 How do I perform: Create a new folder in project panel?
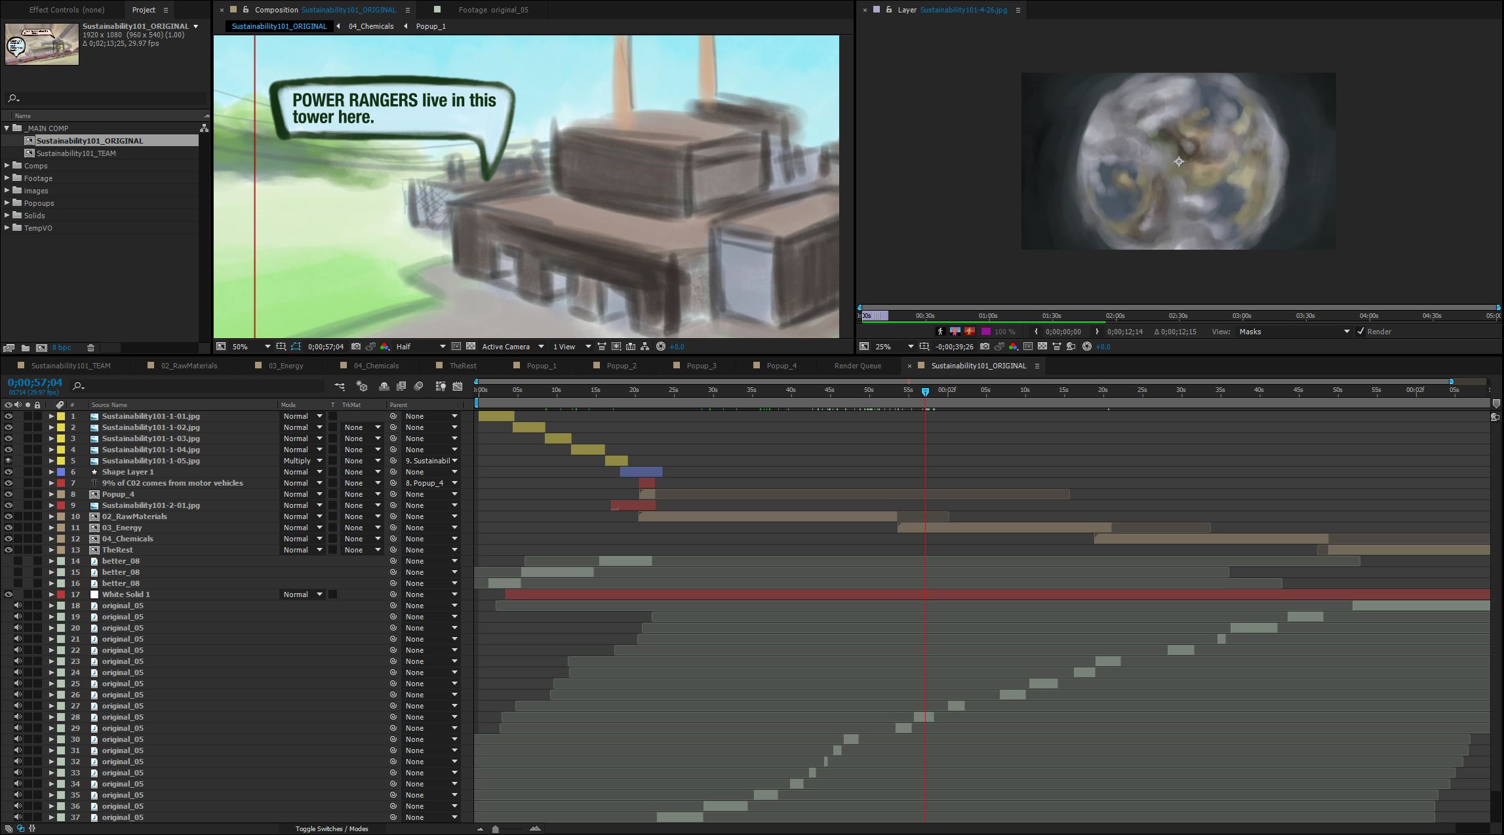pos(25,348)
